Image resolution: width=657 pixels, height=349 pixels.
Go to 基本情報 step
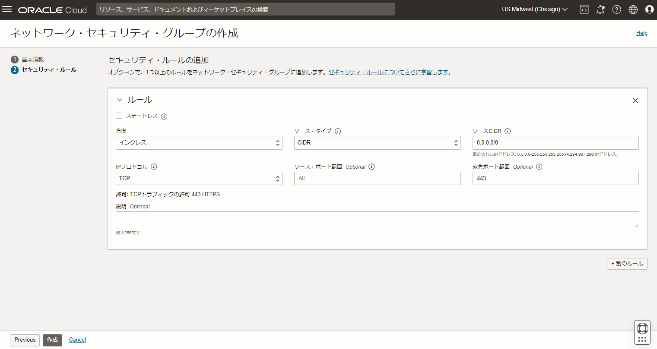[33, 60]
